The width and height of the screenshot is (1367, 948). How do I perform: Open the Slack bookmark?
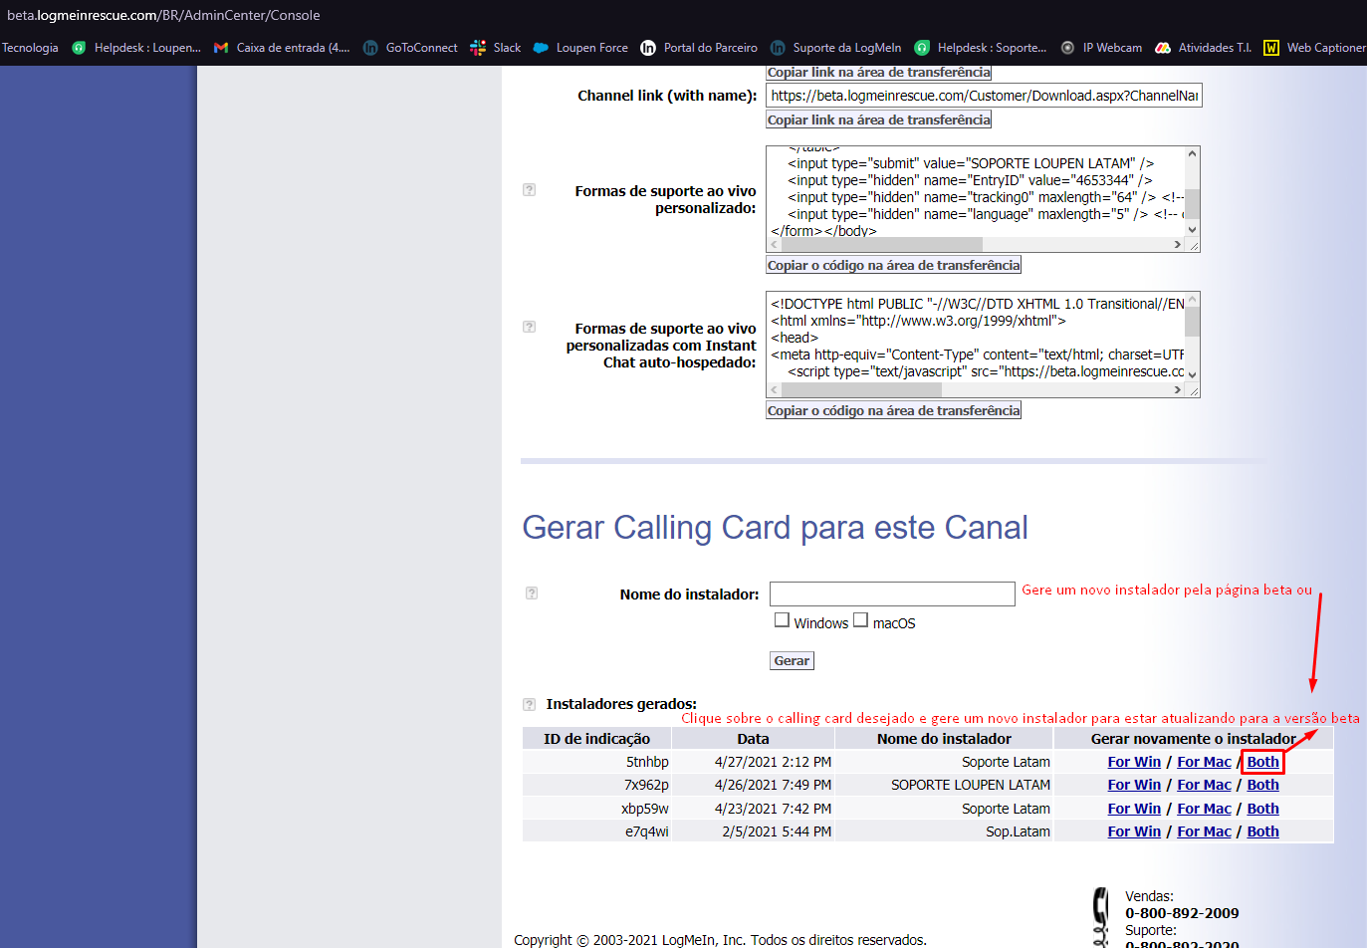496,48
